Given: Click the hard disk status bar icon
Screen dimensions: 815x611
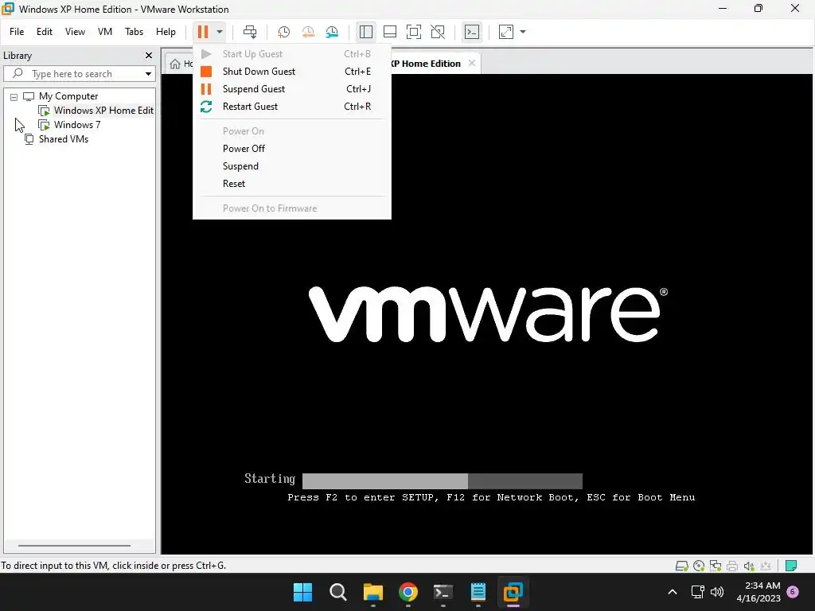Looking at the screenshot, I should 681,566.
